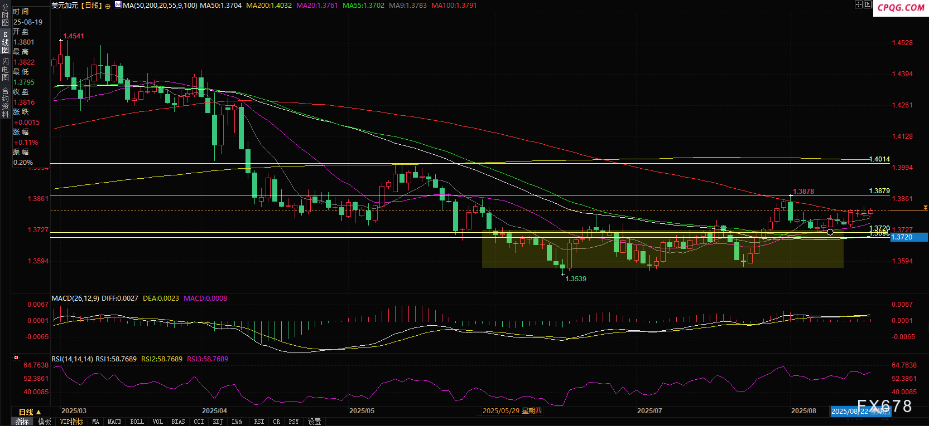This screenshot has height=426, width=929.
Task: Choose the MA indicator button
Action: click(95, 422)
